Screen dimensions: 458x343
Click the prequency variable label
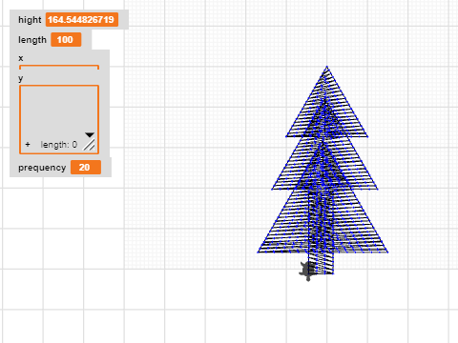pyautogui.click(x=42, y=168)
